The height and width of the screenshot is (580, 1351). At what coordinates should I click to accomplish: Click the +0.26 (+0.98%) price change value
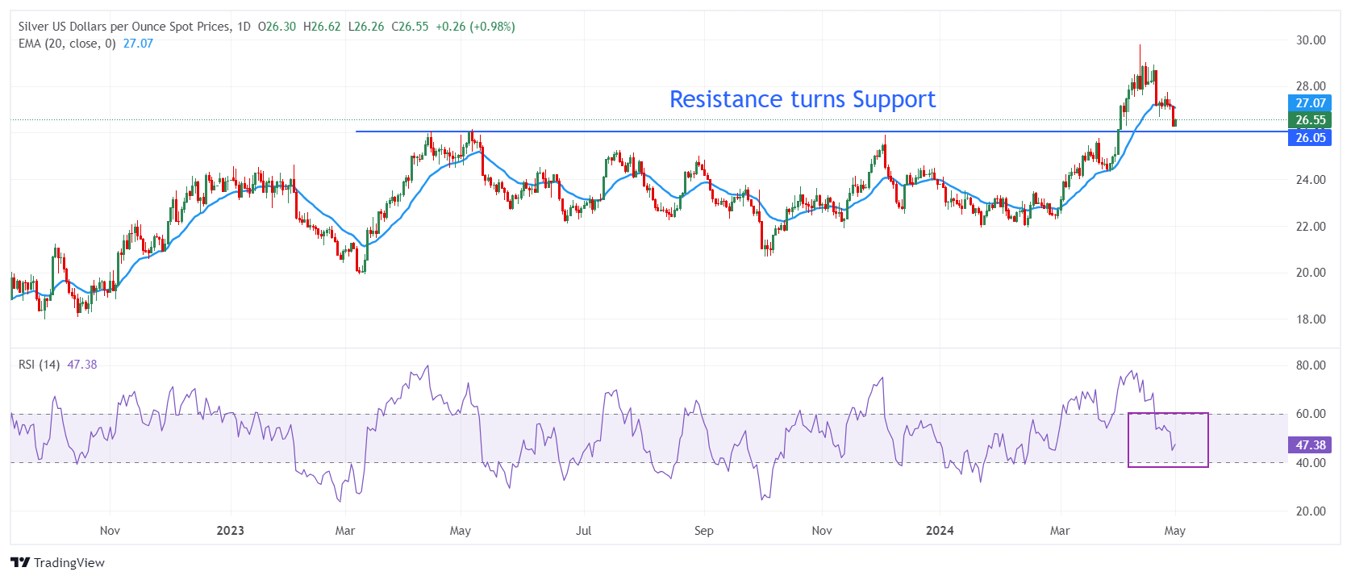click(475, 27)
